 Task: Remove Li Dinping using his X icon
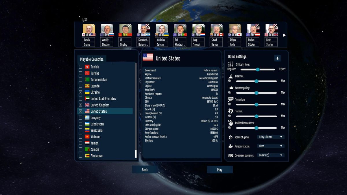pos(129,26)
